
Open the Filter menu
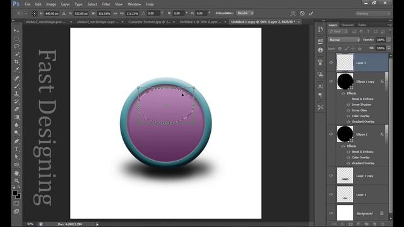click(106, 4)
